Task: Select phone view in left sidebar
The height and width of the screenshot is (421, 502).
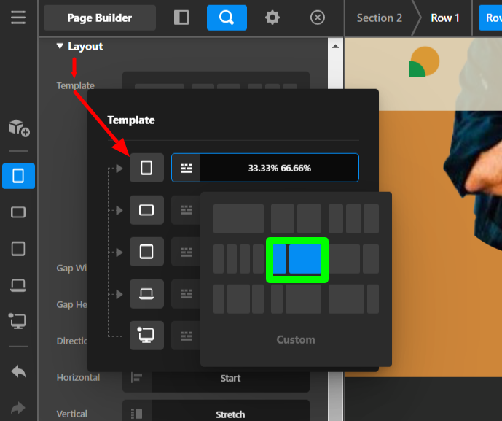Action: pyautogui.click(x=18, y=176)
